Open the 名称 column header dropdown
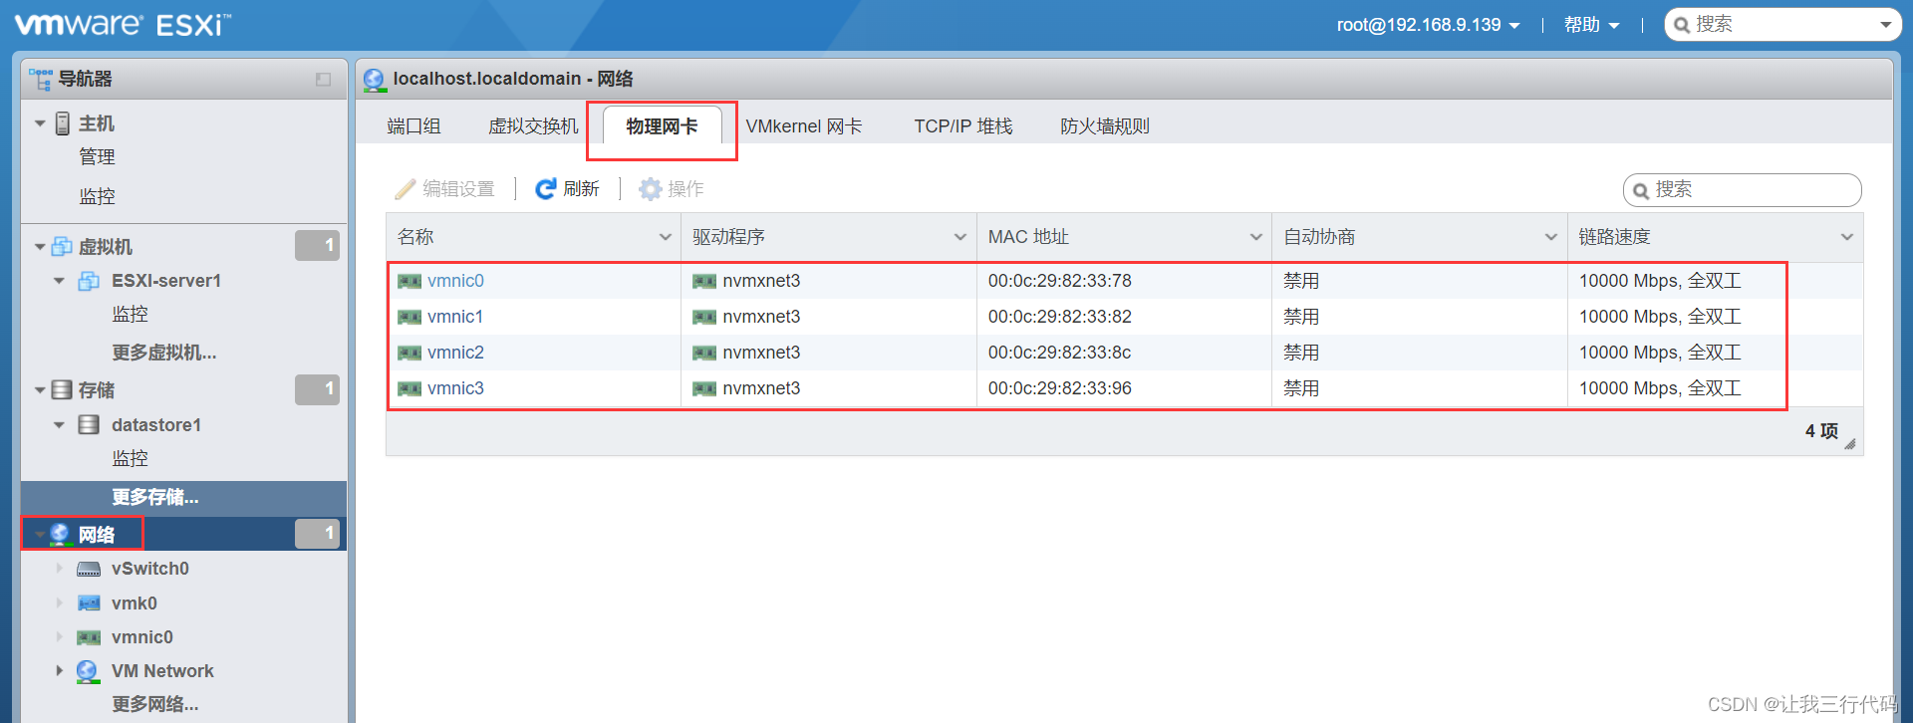The width and height of the screenshot is (1913, 723). (x=665, y=237)
